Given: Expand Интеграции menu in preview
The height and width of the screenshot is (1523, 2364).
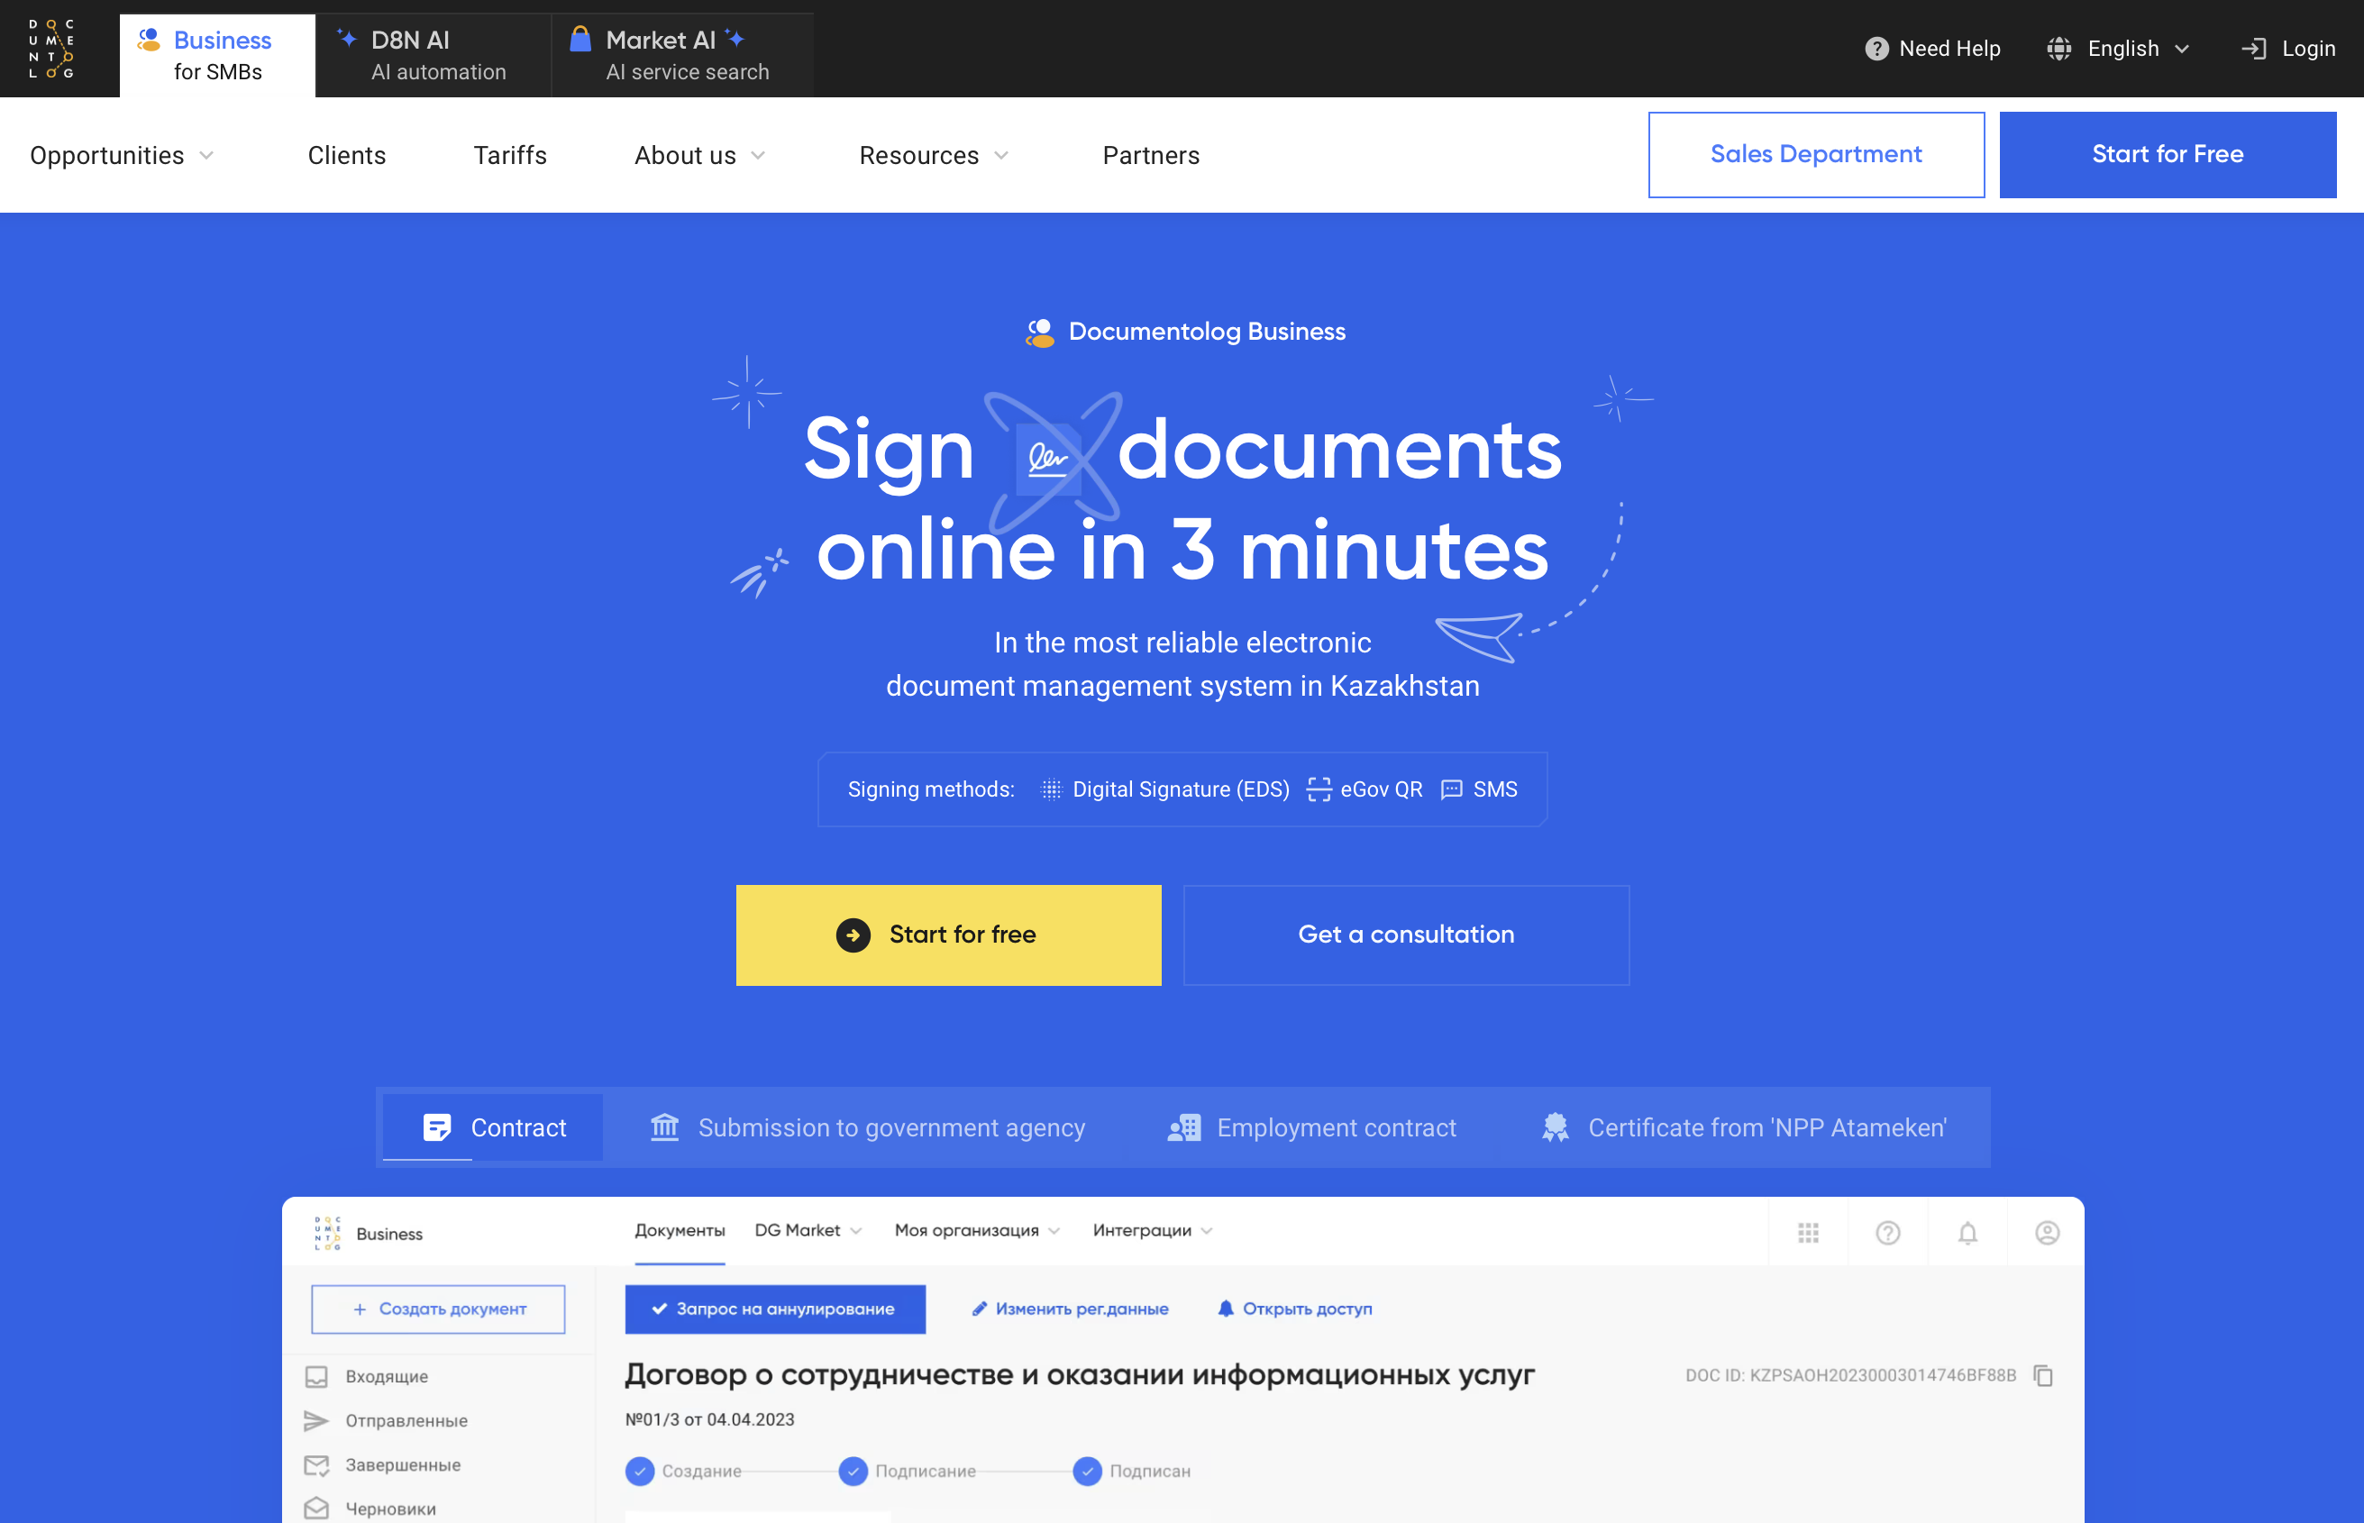Looking at the screenshot, I should pyautogui.click(x=1153, y=1230).
